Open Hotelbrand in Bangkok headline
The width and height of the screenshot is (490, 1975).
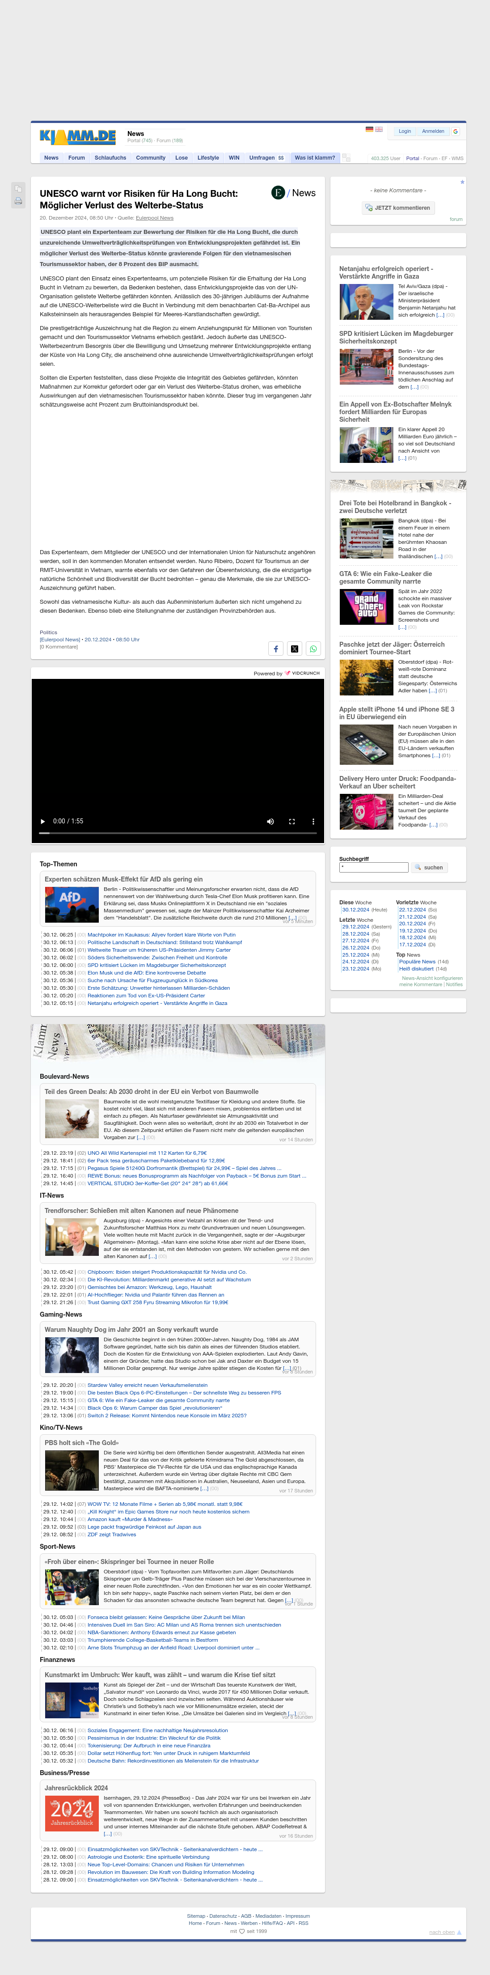[x=396, y=507]
